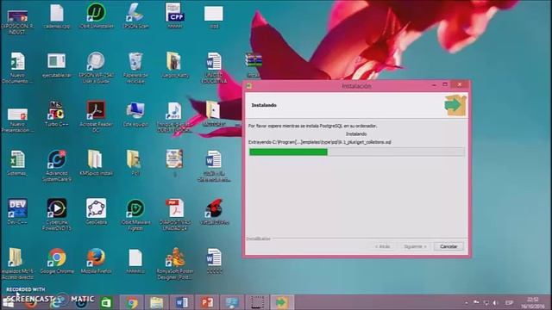This screenshot has width=552, height=310.
Task: Select the EPSON Scan desktop shortcut
Action: click(x=135, y=16)
